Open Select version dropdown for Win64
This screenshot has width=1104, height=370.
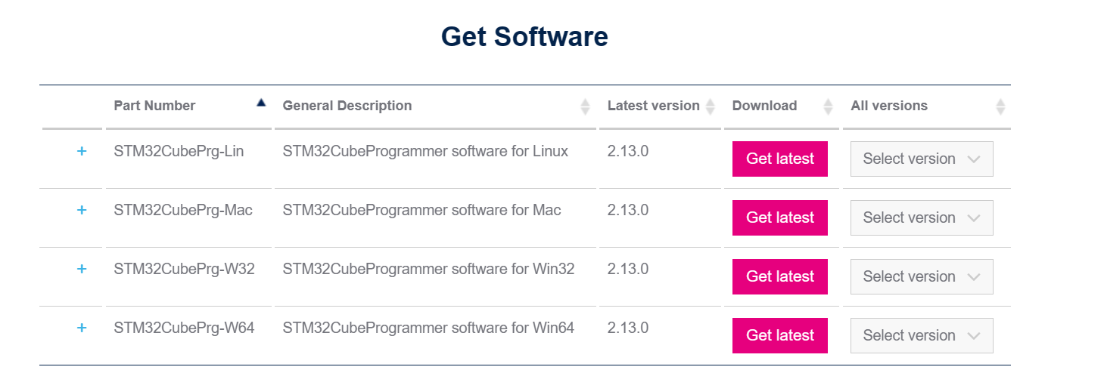coord(922,335)
